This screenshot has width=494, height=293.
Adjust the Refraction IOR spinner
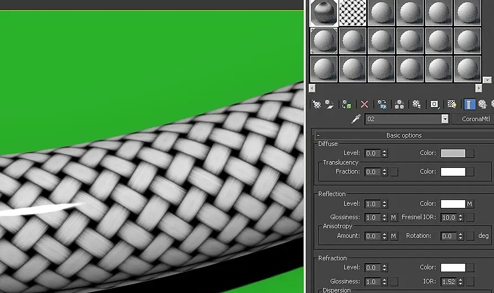tap(461, 282)
